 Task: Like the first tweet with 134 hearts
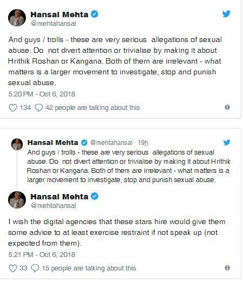pos(13,108)
